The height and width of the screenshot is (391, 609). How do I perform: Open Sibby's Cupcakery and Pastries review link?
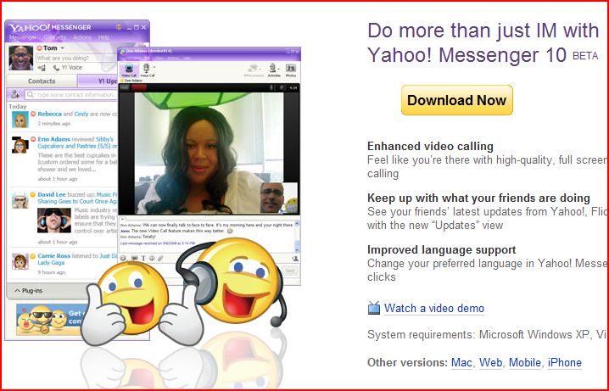(75, 142)
